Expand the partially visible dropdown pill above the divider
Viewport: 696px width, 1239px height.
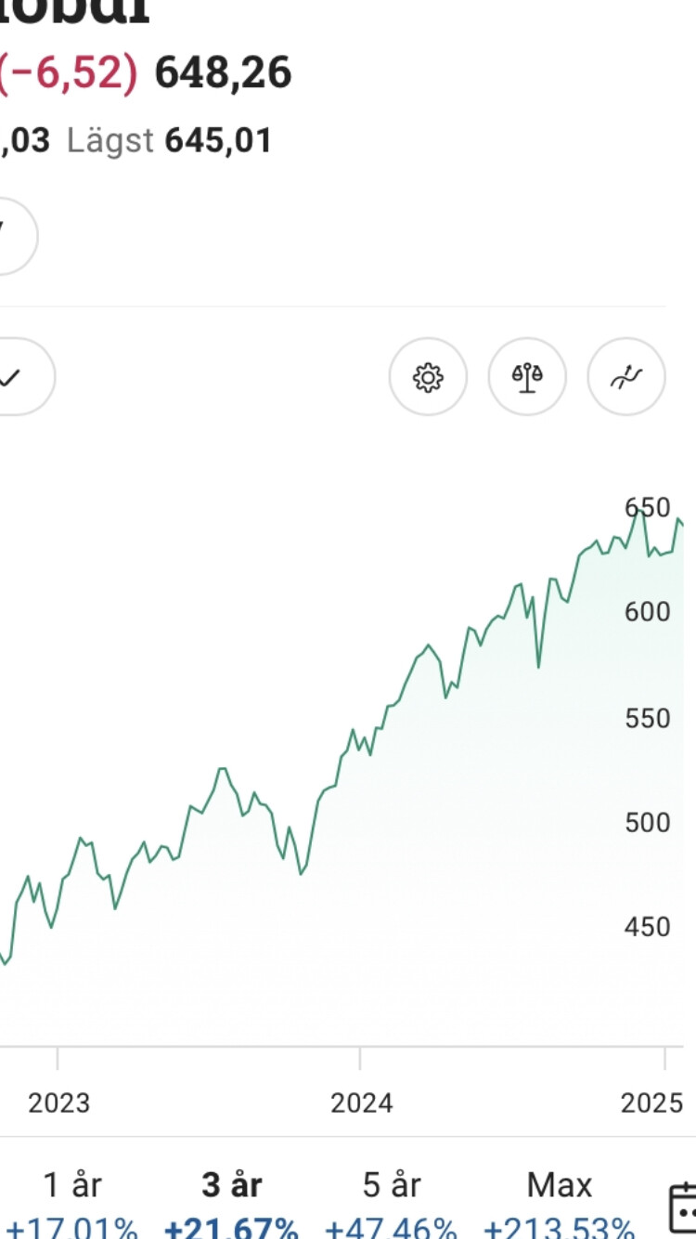click(14, 236)
